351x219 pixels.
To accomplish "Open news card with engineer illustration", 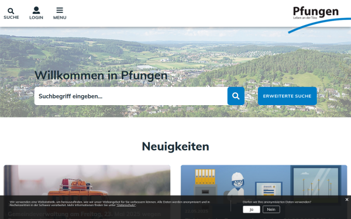I will (264, 192).
